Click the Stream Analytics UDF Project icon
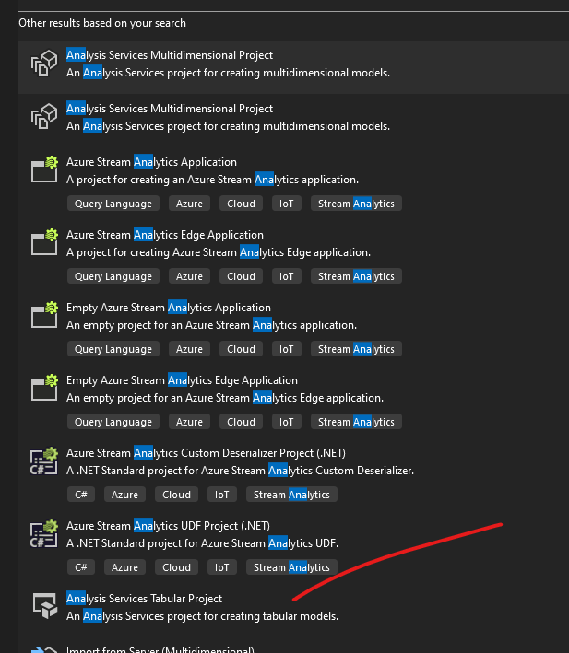Screen dimensions: 569x653 coord(44,533)
